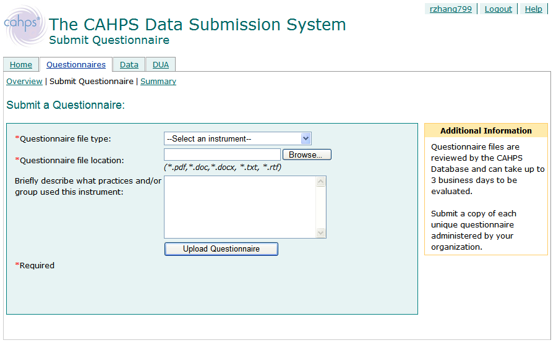Open the rzhang799 user profile link
Image resolution: width=556 pixels, height=348 pixels.
[x=450, y=9]
